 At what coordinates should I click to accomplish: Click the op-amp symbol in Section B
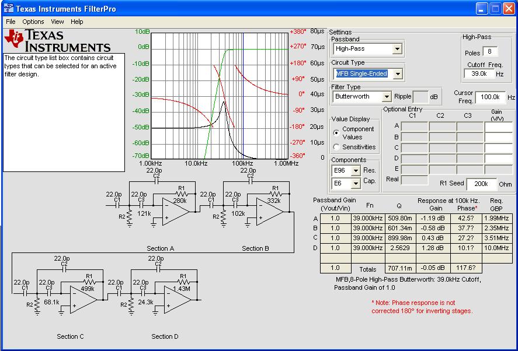[270, 212]
